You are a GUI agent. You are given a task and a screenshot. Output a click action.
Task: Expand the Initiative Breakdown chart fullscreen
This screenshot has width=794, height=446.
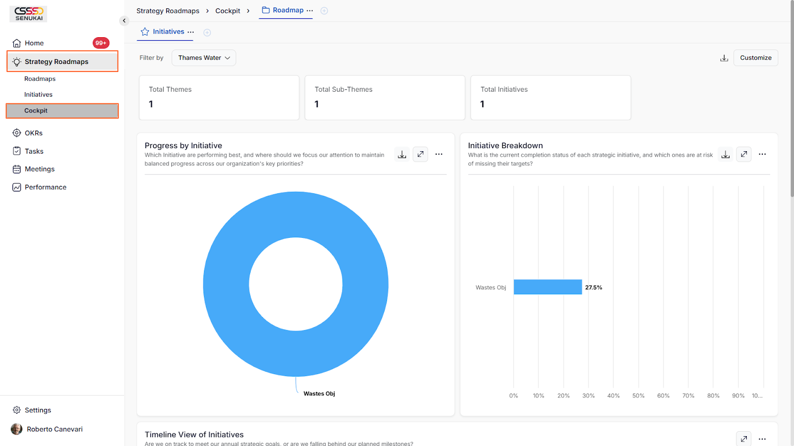[x=744, y=155]
